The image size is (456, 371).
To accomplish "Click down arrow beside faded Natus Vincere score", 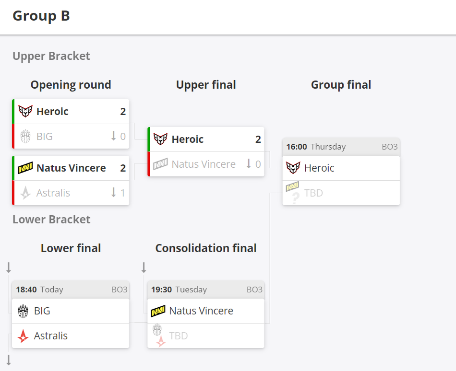I will [249, 163].
